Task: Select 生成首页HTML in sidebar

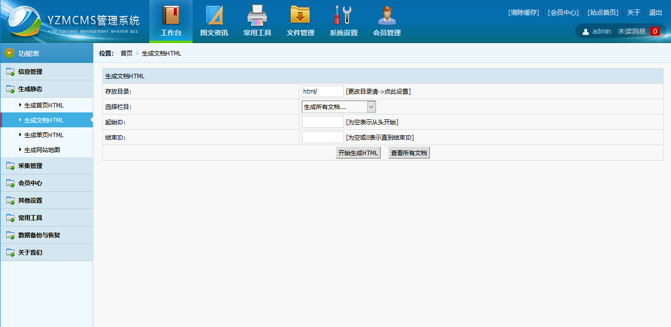Action: pos(44,106)
